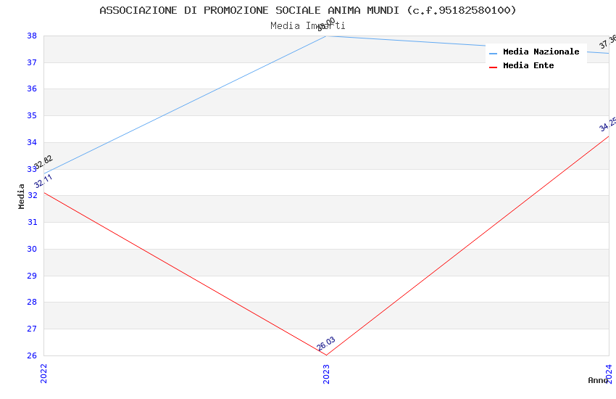Click the red line's lowest point at 2023
Image resolution: width=616 pixels, height=399 pixels.
click(326, 355)
